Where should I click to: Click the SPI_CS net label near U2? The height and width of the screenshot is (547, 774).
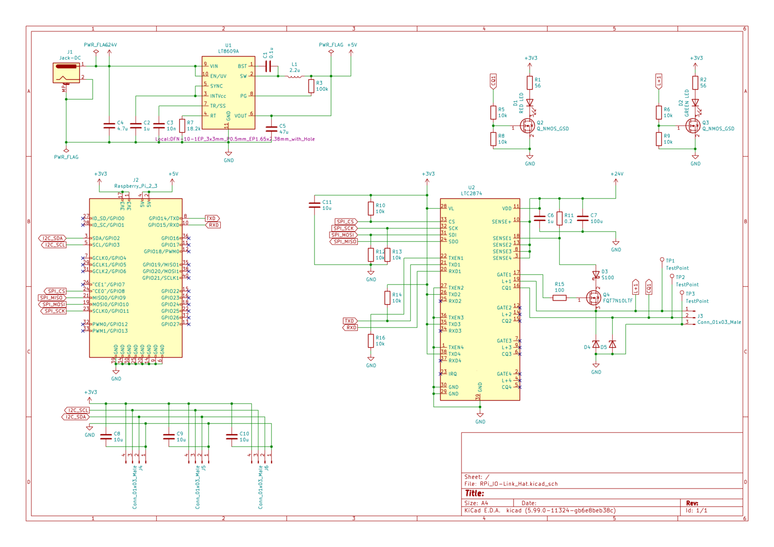pos(346,222)
